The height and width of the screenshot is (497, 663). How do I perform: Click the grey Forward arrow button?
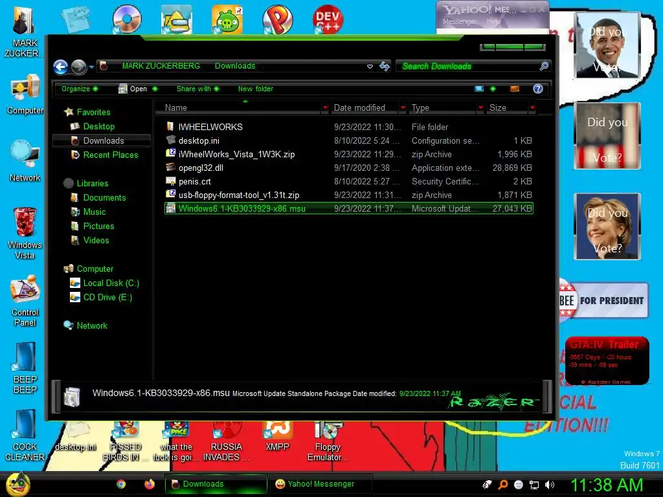click(78, 67)
